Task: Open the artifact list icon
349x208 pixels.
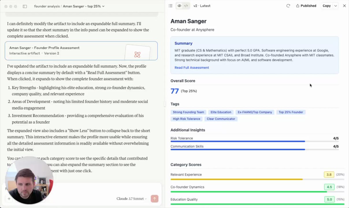Action: tap(170, 6)
